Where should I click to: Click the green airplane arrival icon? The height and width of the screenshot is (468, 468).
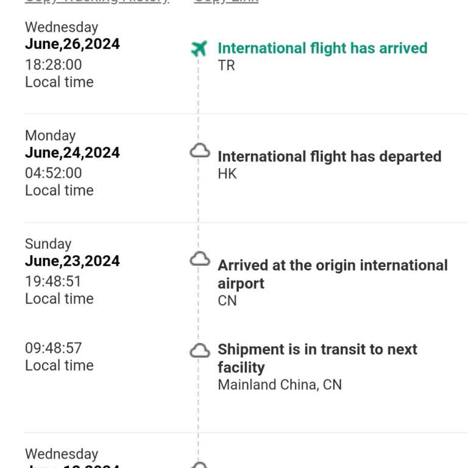[199, 49]
